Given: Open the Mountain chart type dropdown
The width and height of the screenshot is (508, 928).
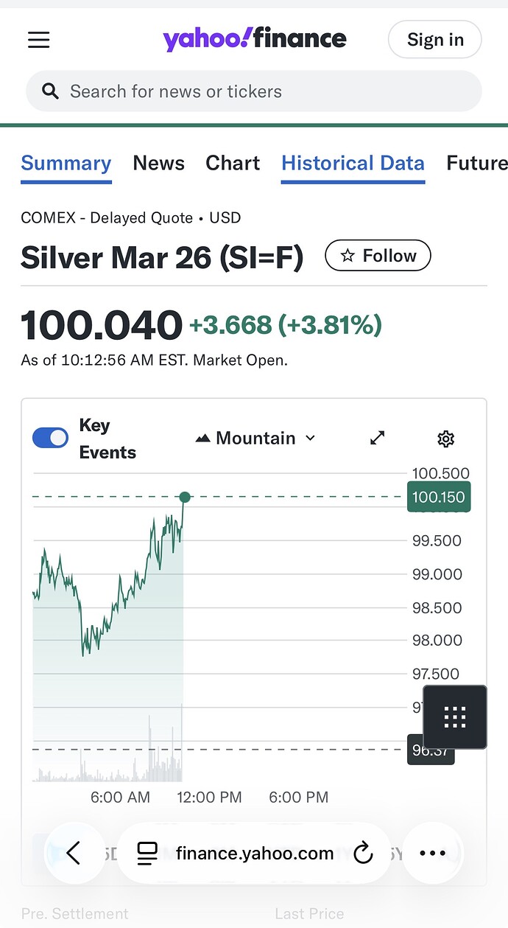Looking at the screenshot, I should click(x=255, y=439).
